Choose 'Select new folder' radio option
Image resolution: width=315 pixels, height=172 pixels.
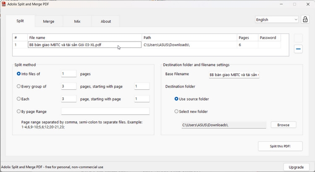[176, 112]
